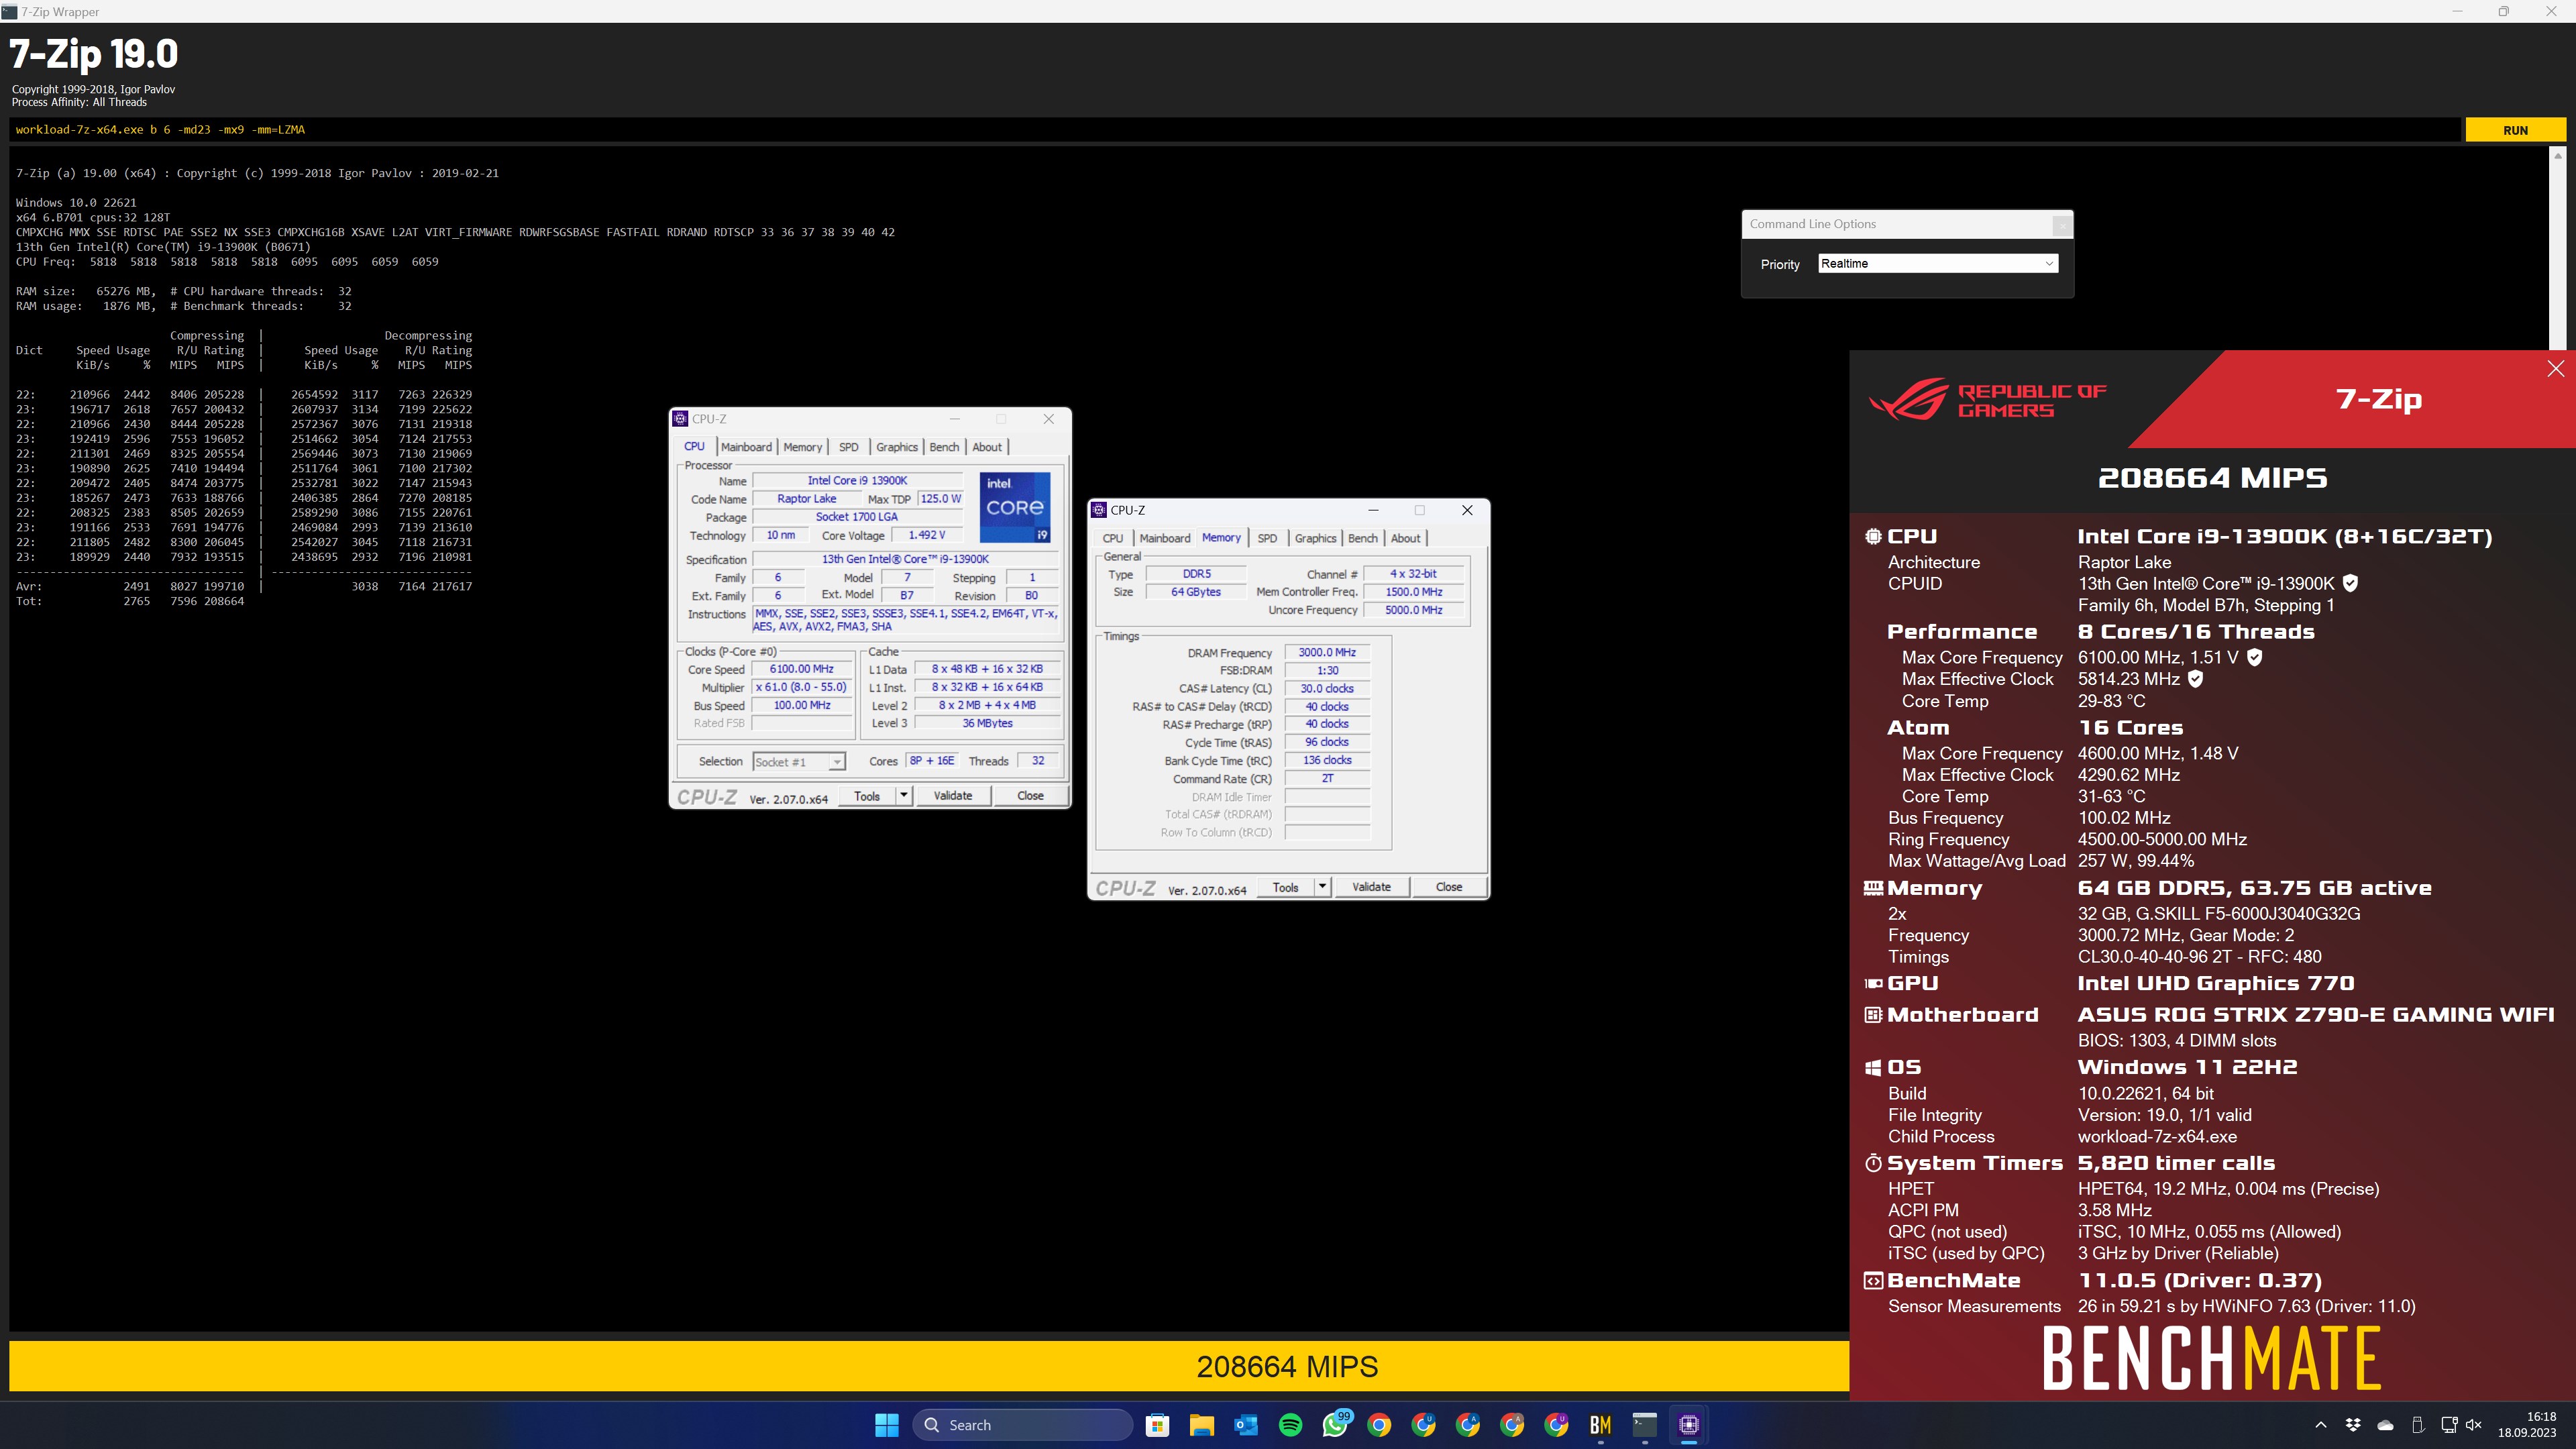Click the workload command line input field

click(1235, 130)
